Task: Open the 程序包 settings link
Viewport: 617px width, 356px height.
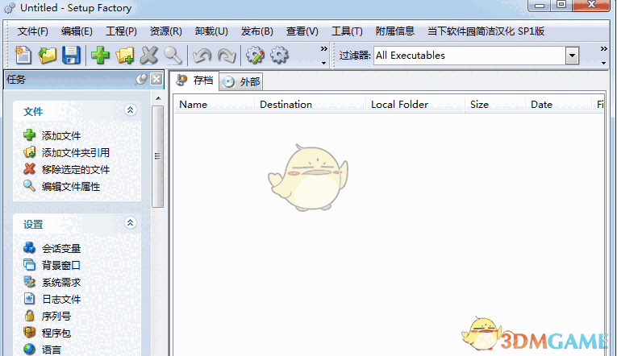Action: point(56,333)
